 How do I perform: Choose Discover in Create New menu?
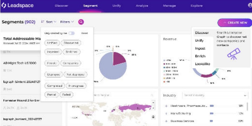(203, 33)
